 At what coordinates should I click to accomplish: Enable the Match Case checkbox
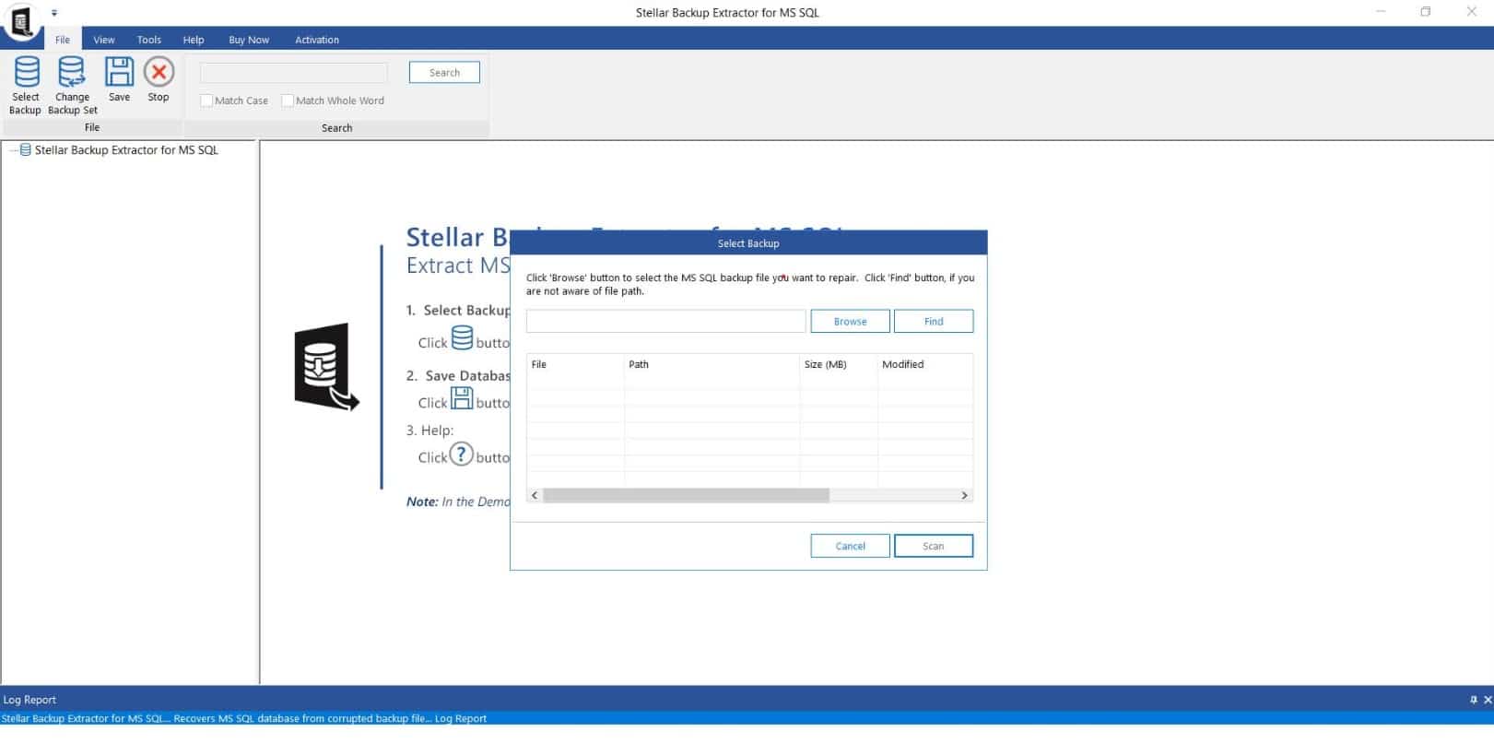(206, 100)
